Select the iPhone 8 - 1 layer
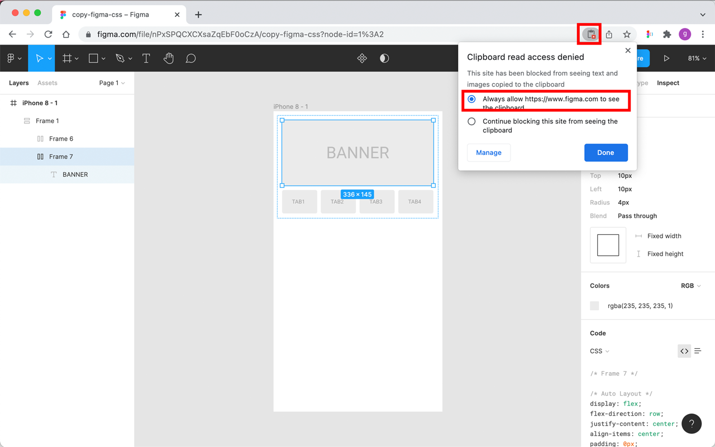 (67, 103)
